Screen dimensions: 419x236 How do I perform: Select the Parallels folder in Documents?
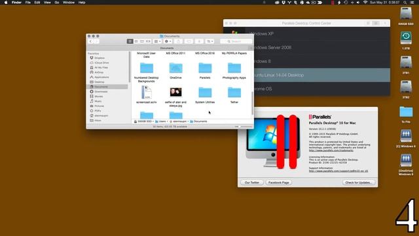(205, 68)
